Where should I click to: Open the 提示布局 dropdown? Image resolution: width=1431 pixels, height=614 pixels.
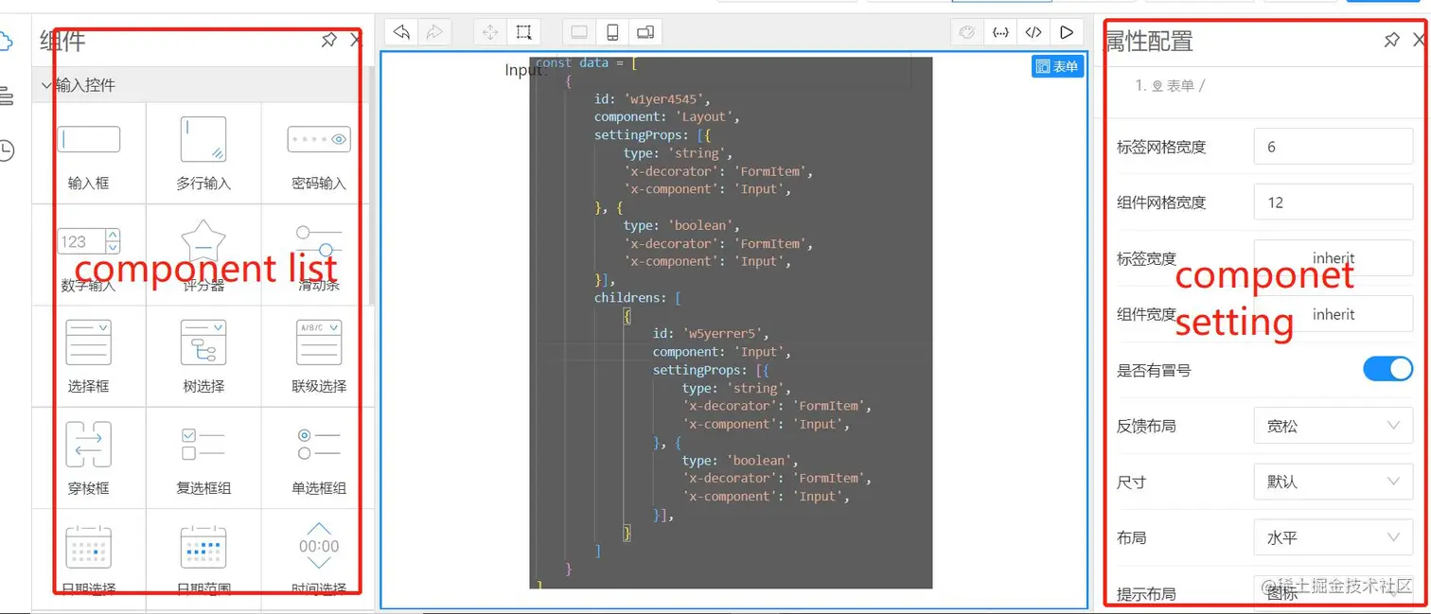pyautogui.click(x=1333, y=593)
